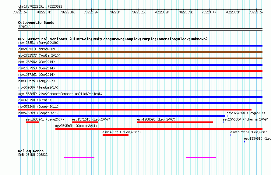
Task: Click the RefSeq Genes track title
Action: pyautogui.click(x=31, y=151)
